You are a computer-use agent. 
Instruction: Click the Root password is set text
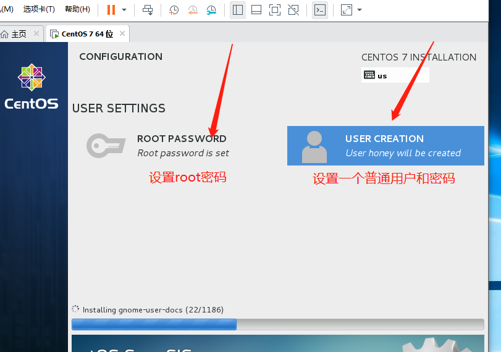click(x=183, y=153)
